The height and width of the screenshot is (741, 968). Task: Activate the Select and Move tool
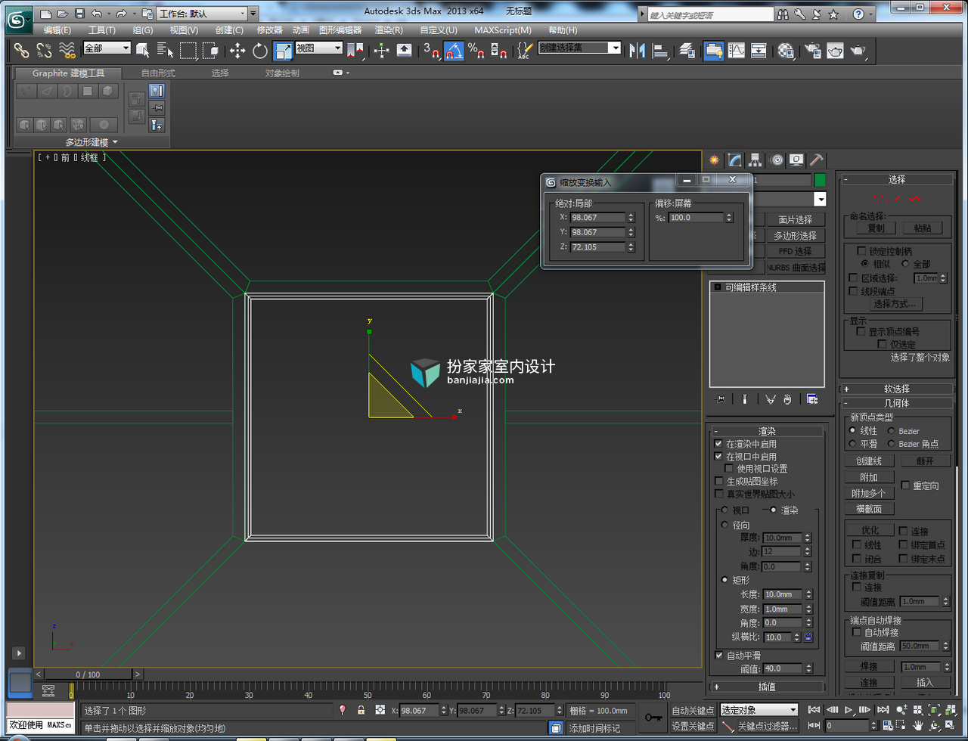point(237,51)
